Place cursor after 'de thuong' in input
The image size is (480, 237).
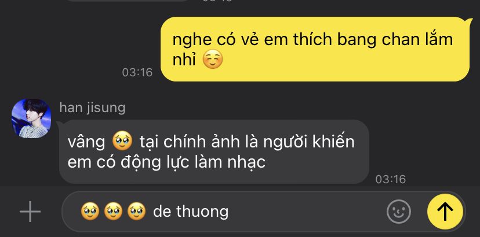point(230,212)
